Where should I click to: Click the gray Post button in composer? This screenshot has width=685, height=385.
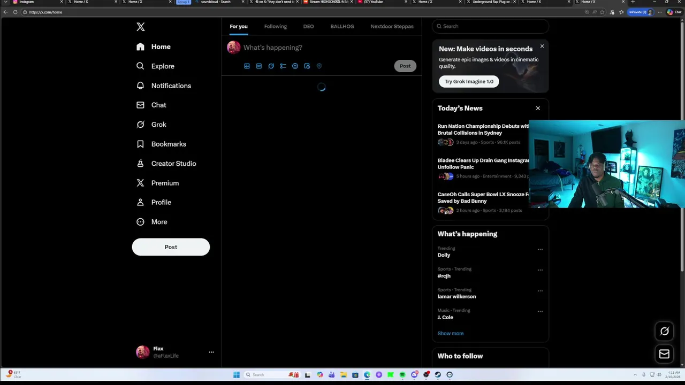pyautogui.click(x=405, y=66)
